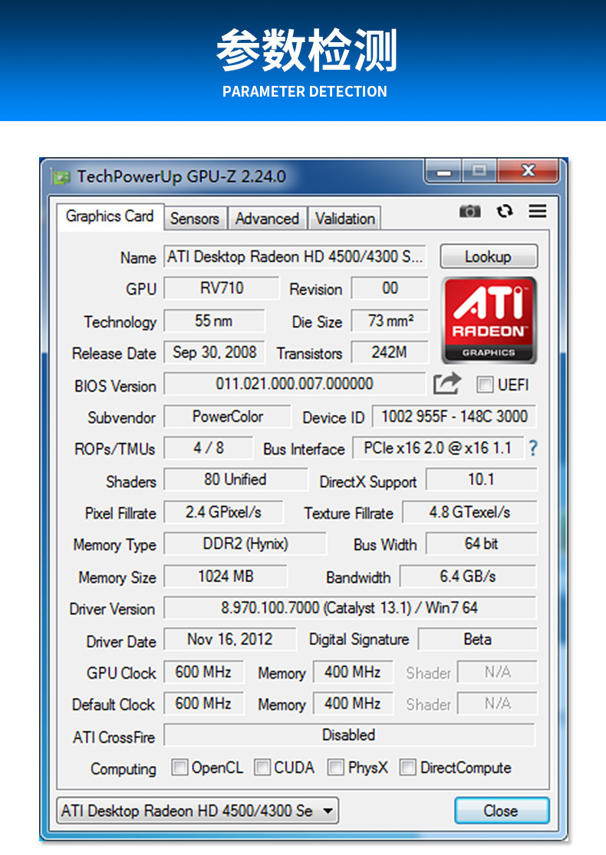Click the GPU field RV710
This screenshot has width=606, height=855.
tap(222, 288)
